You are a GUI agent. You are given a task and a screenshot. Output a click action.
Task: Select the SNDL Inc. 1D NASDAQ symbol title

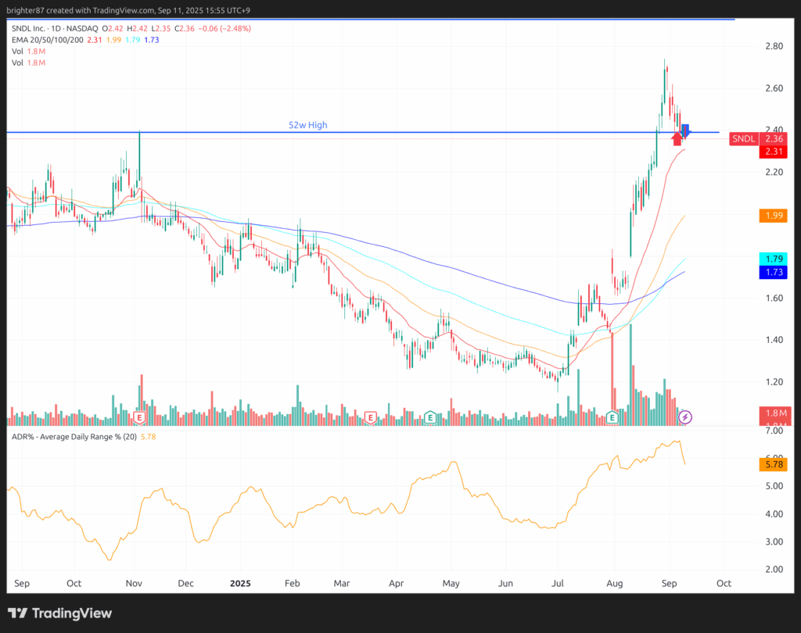(55, 29)
